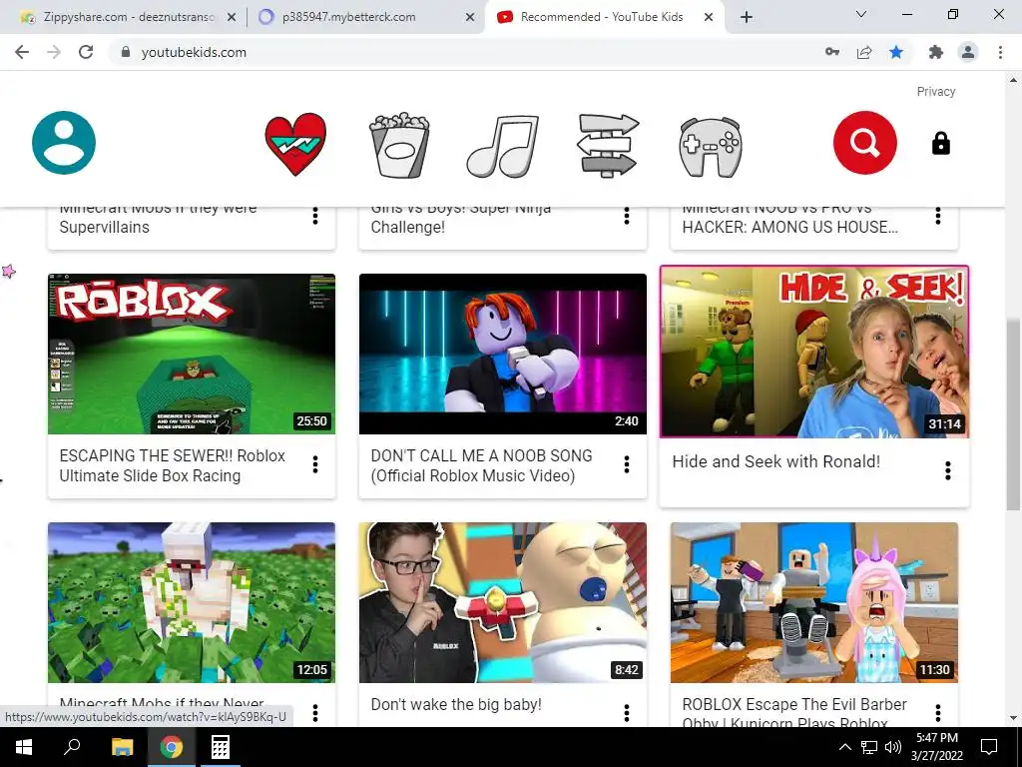The height and width of the screenshot is (767, 1022).
Task: Open options for Girls vs Boys Ninja Challenge
Action: (x=627, y=216)
